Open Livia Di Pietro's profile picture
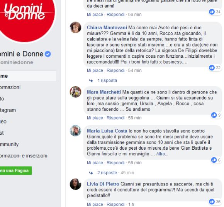224x207 pixels. coord(75,184)
